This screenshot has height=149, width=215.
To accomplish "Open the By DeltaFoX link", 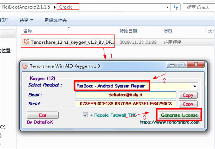I will (x=40, y=122).
